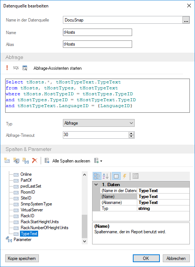Click into the Name field containing tHosts
The image size is (195, 267).
(98, 32)
